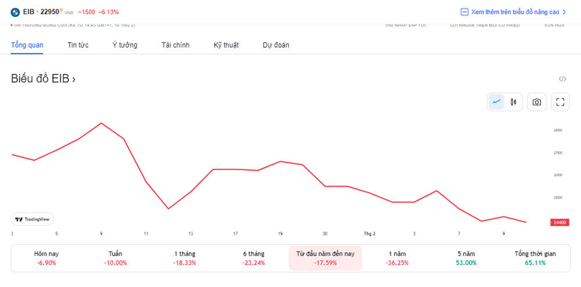Choose the Tổng thời gian range
Viewport: 581px width, 287px height.
coord(535,258)
